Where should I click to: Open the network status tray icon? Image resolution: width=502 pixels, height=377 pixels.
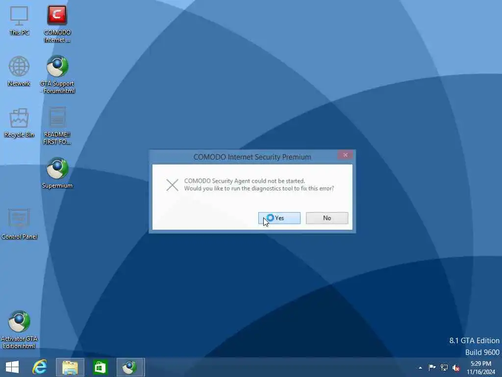click(444, 367)
